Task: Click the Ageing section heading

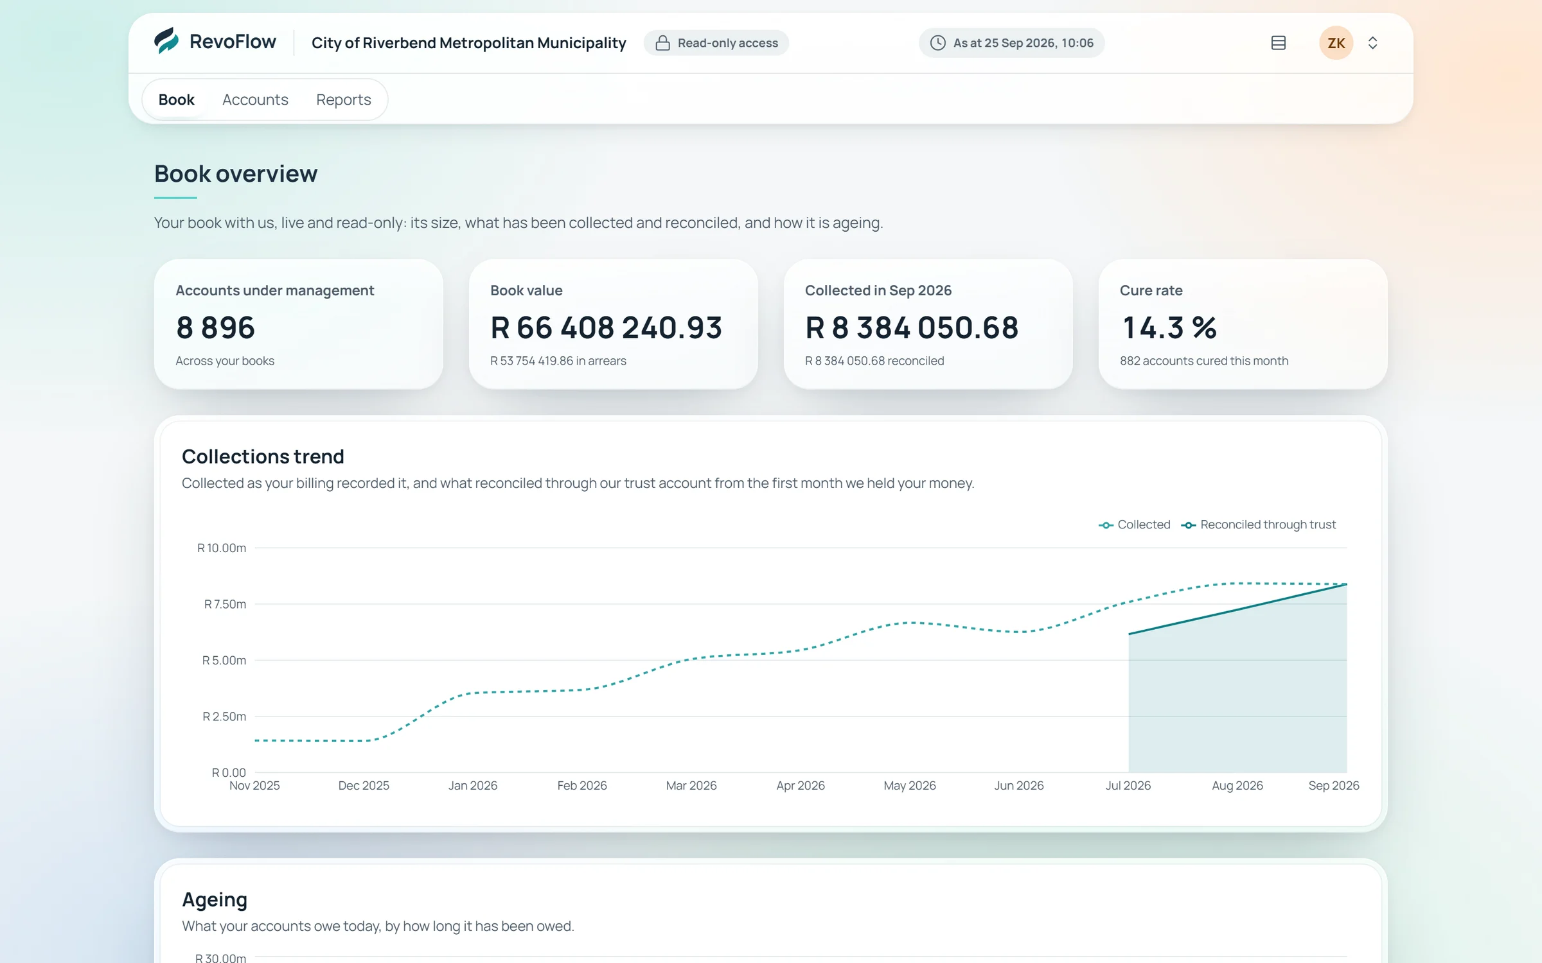Action: point(215,899)
